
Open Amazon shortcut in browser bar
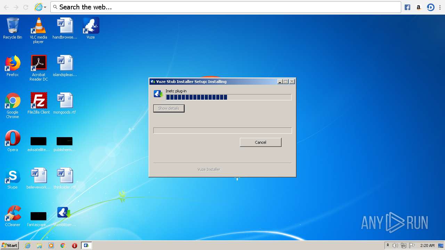click(419, 7)
